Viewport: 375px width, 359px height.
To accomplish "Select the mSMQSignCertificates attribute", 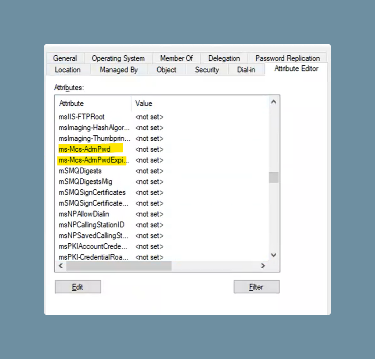I will [x=92, y=192].
